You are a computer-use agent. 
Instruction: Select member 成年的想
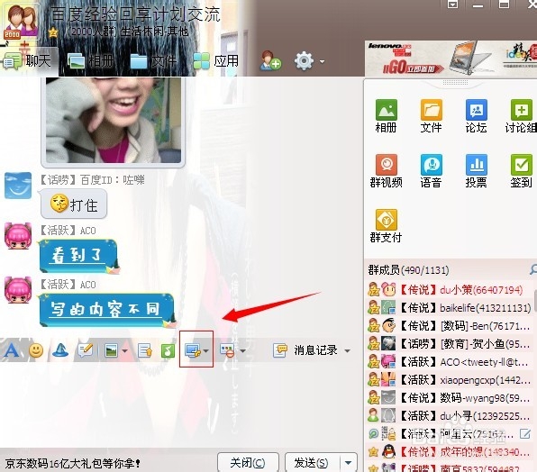coord(449,452)
